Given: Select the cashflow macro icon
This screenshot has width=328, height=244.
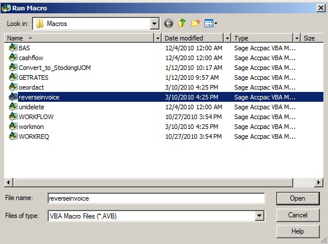Looking at the screenshot, I should (13, 58).
